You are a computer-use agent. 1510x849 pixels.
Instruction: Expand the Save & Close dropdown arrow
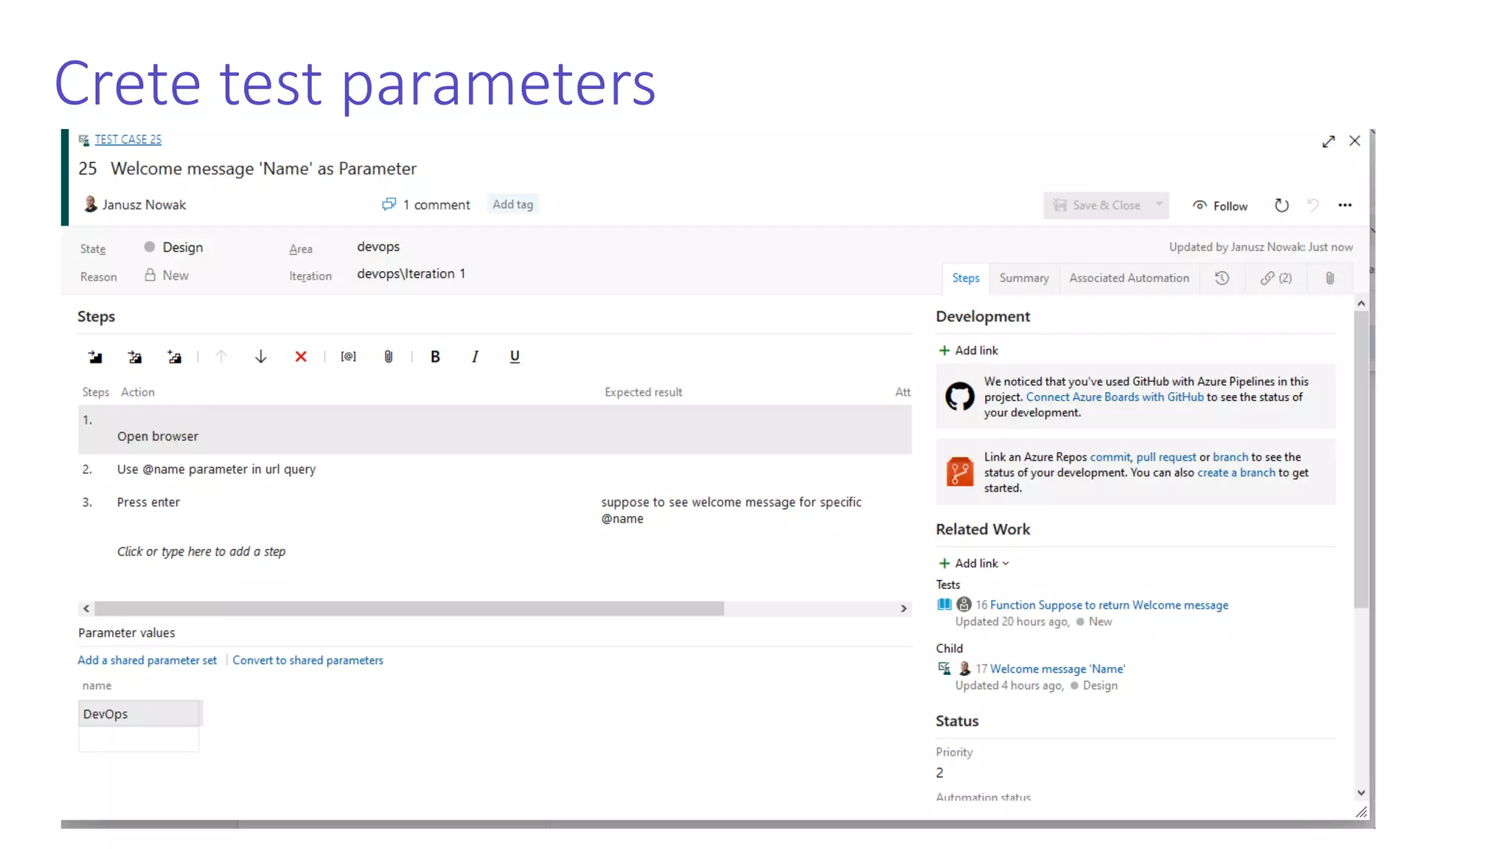pyautogui.click(x=1160, y=205)
